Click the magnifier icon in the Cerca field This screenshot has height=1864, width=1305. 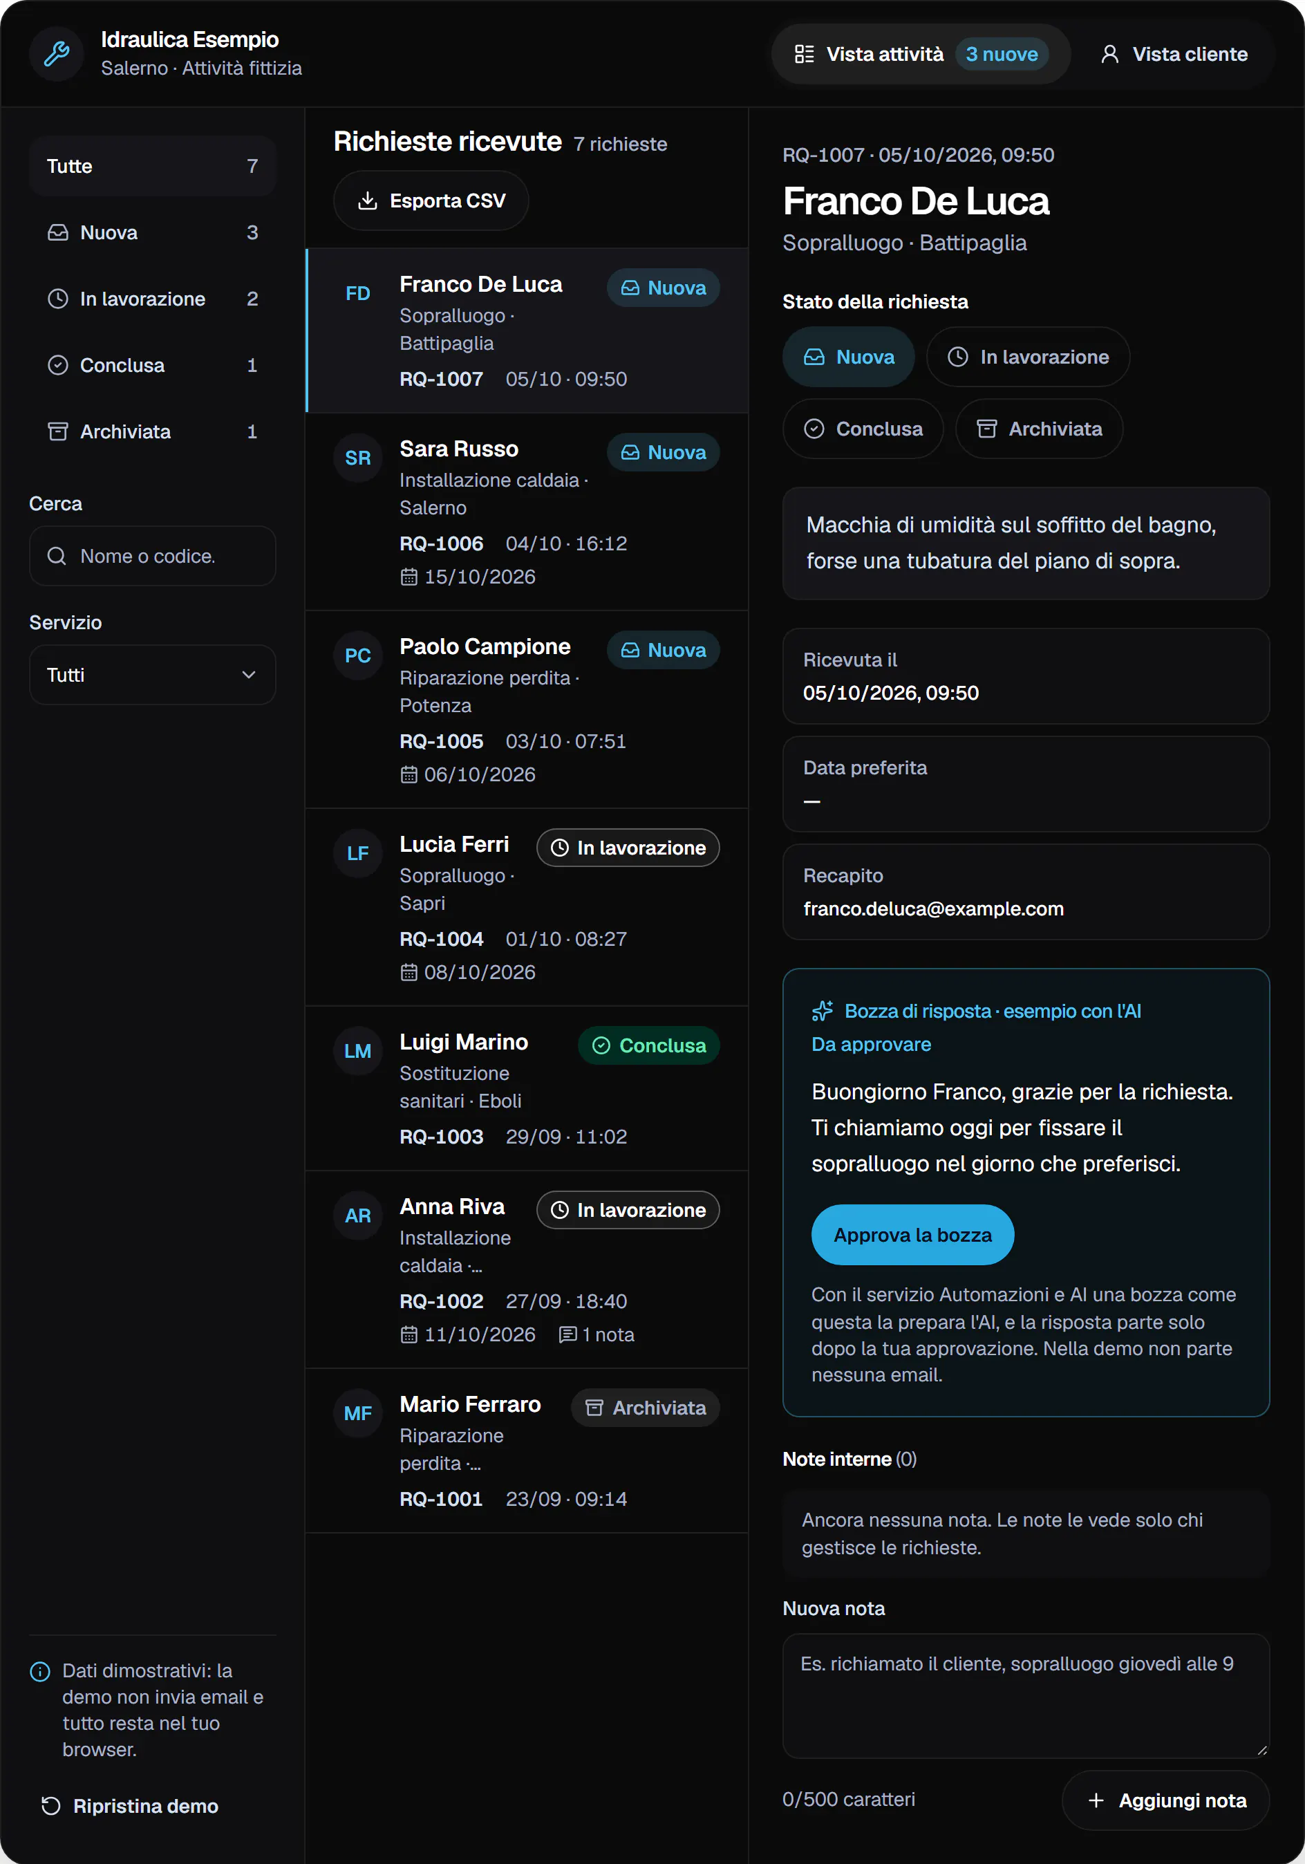(x=57, y=556)
